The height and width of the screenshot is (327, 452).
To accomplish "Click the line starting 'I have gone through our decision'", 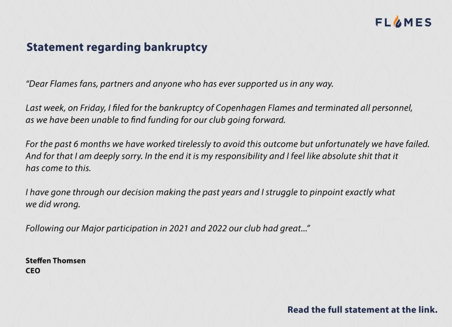I will [x=210, y=192].
